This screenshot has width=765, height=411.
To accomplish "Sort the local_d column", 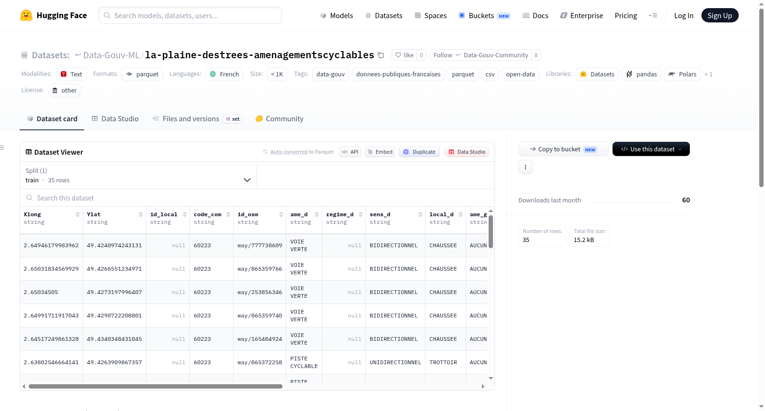I will point(460,214).
